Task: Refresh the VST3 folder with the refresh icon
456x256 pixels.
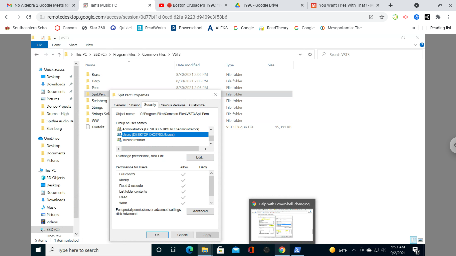Action: [x=310, y=54]
